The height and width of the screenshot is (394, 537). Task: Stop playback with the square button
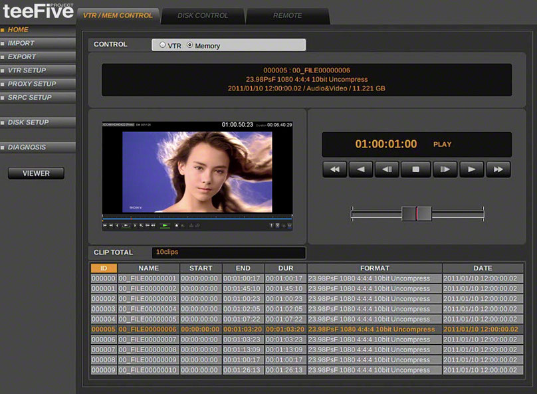click(x=416, y=169)
